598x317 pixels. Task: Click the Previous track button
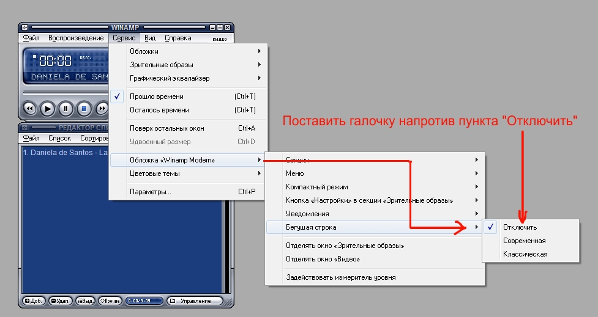coord(30,109)
